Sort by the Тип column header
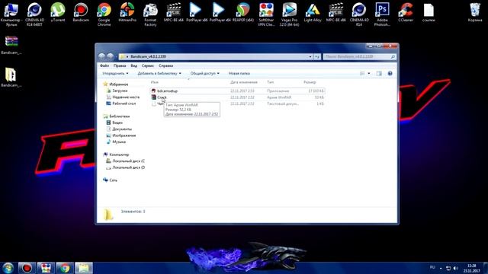The image size is (488, 274). tap(270, 82)
